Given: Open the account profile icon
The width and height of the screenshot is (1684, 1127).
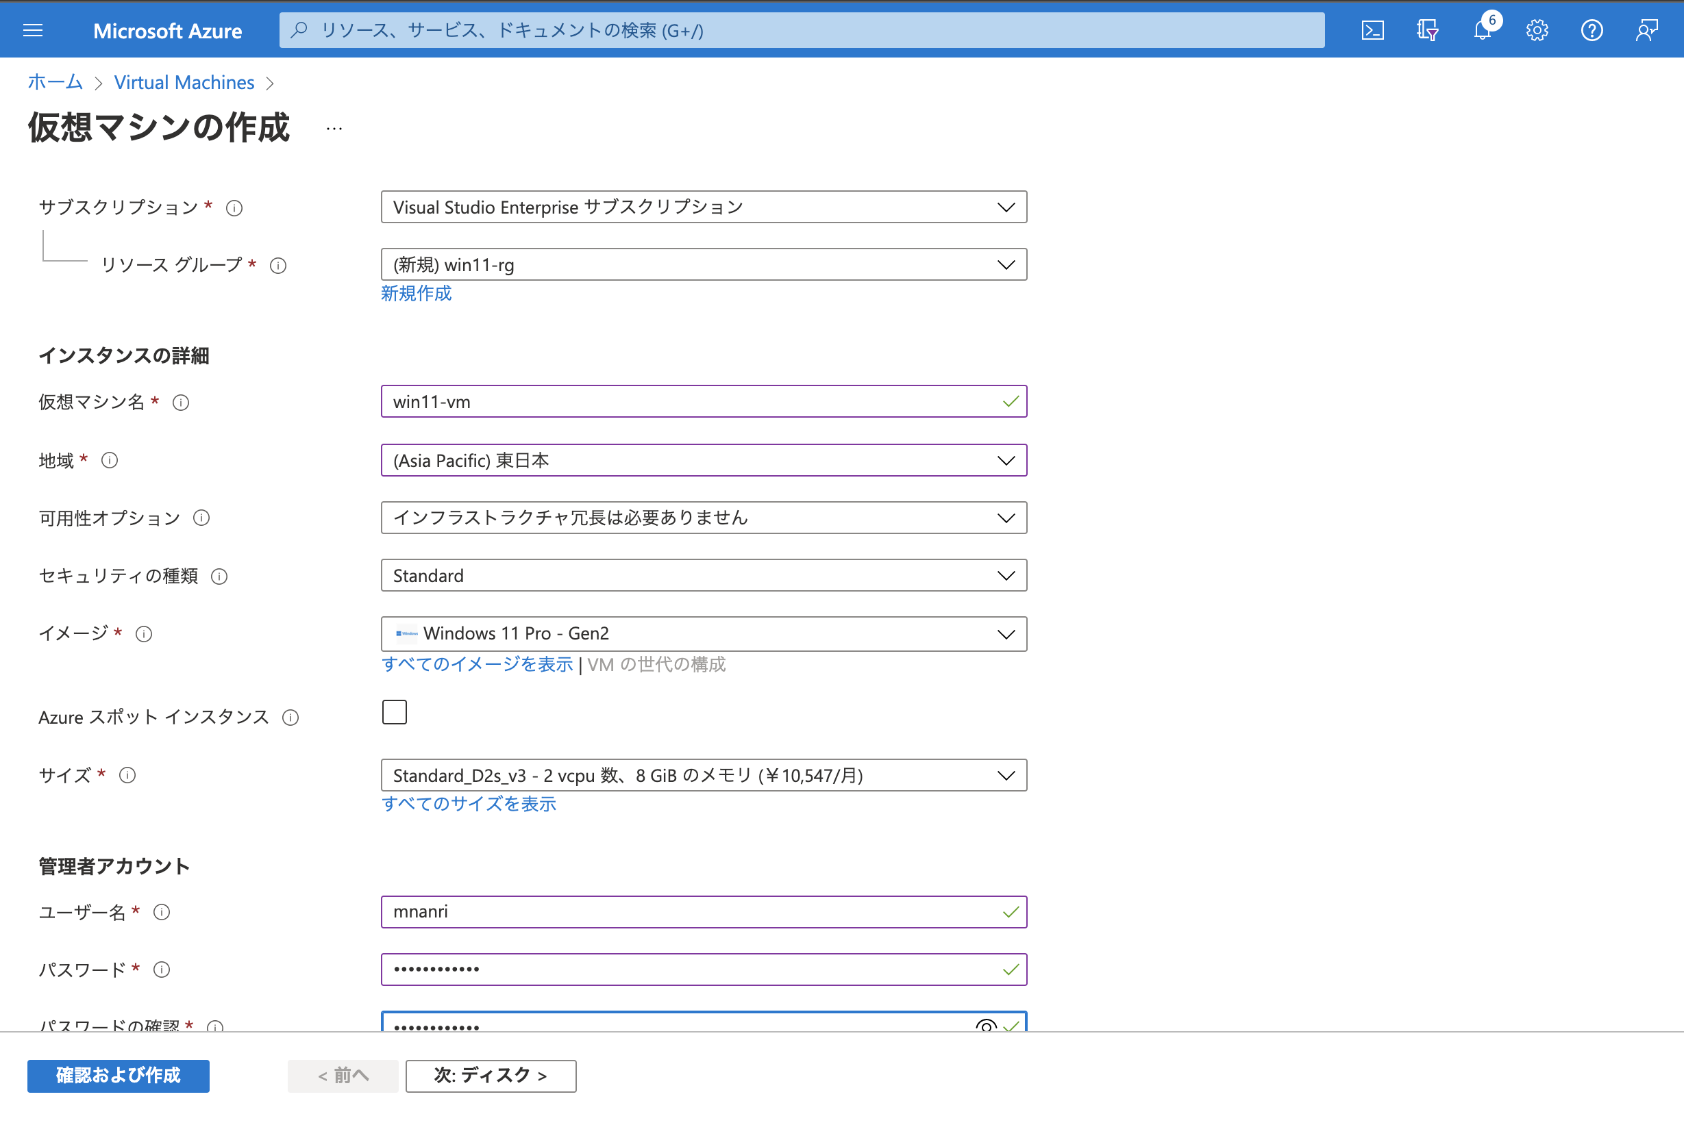Looking at the screenshot, I should [x=1646, y=30].
